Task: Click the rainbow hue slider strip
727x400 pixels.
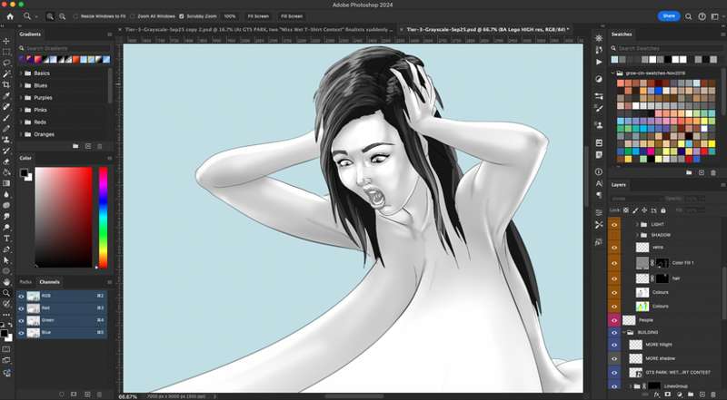Action: 103,218
